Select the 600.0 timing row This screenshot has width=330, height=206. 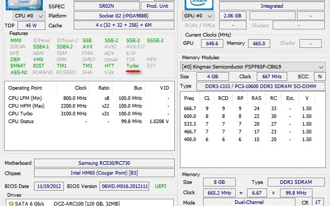[x=253, y=116]
